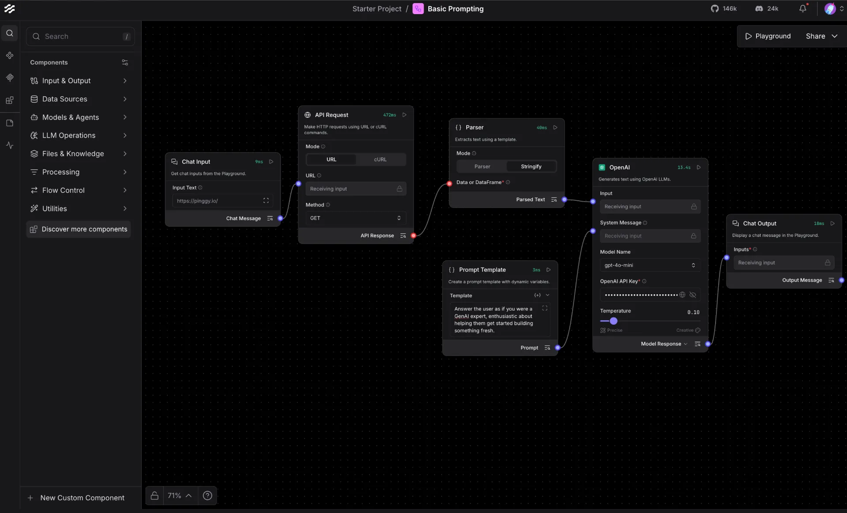Open the gpt-4o-mini Model Name dropdown

(x=650, y=265)
